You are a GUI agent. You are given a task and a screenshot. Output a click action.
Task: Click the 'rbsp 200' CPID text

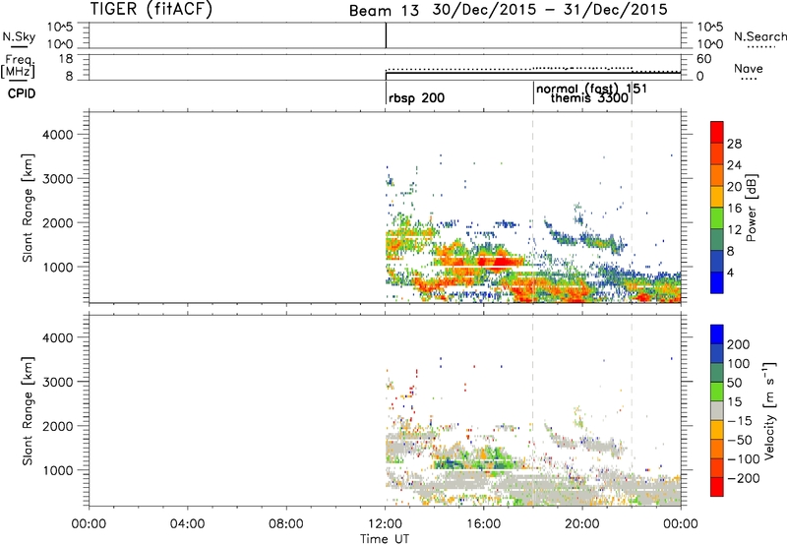click(416, 97)
